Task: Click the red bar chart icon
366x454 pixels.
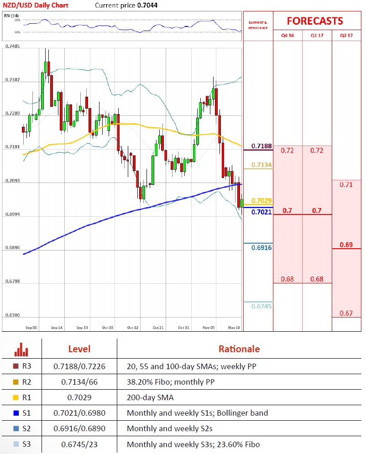Action: click(21, 350)
